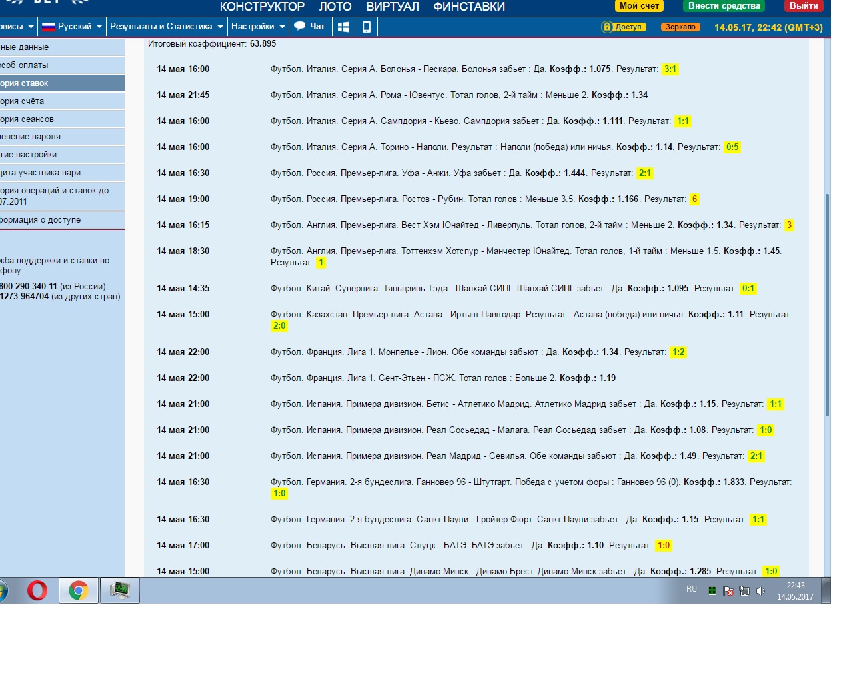The image size is (853, 683).
Task: Click the Доступ button
Action: [x=628, y=27]
